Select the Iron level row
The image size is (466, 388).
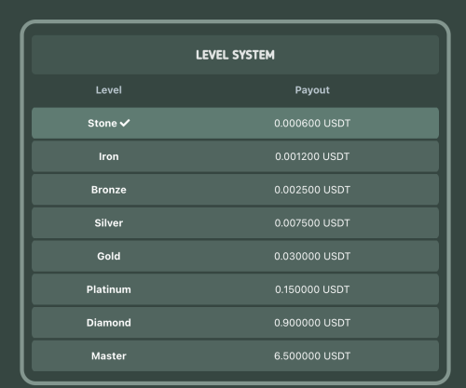235,156
